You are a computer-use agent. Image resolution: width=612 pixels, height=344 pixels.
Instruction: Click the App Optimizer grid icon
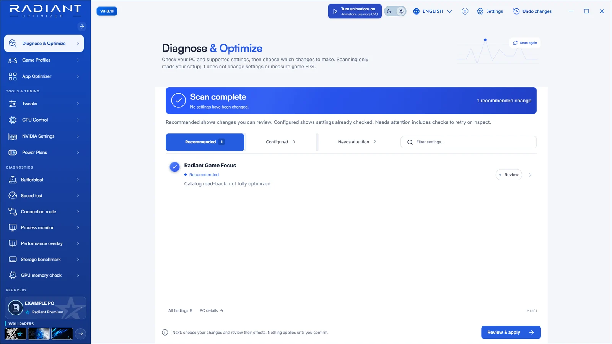(13, 76)
